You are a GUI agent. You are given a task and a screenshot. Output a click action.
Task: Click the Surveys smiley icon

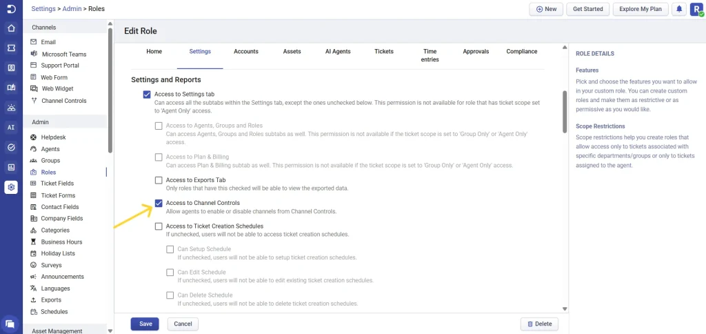(x=33, y=265)
